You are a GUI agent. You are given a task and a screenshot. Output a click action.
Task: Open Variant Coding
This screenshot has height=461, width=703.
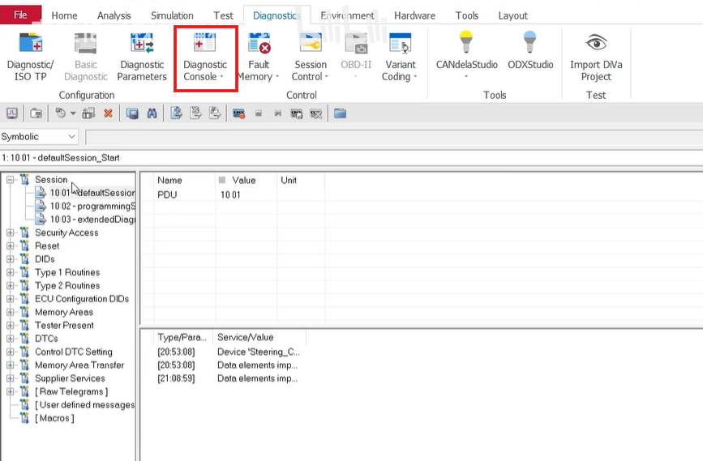click(x=400, y=57)
